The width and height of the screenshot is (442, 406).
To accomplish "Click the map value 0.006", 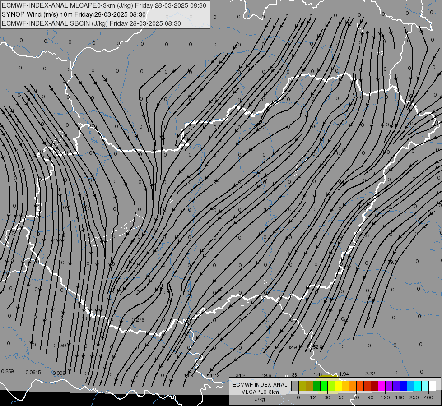I will point(59,373).
